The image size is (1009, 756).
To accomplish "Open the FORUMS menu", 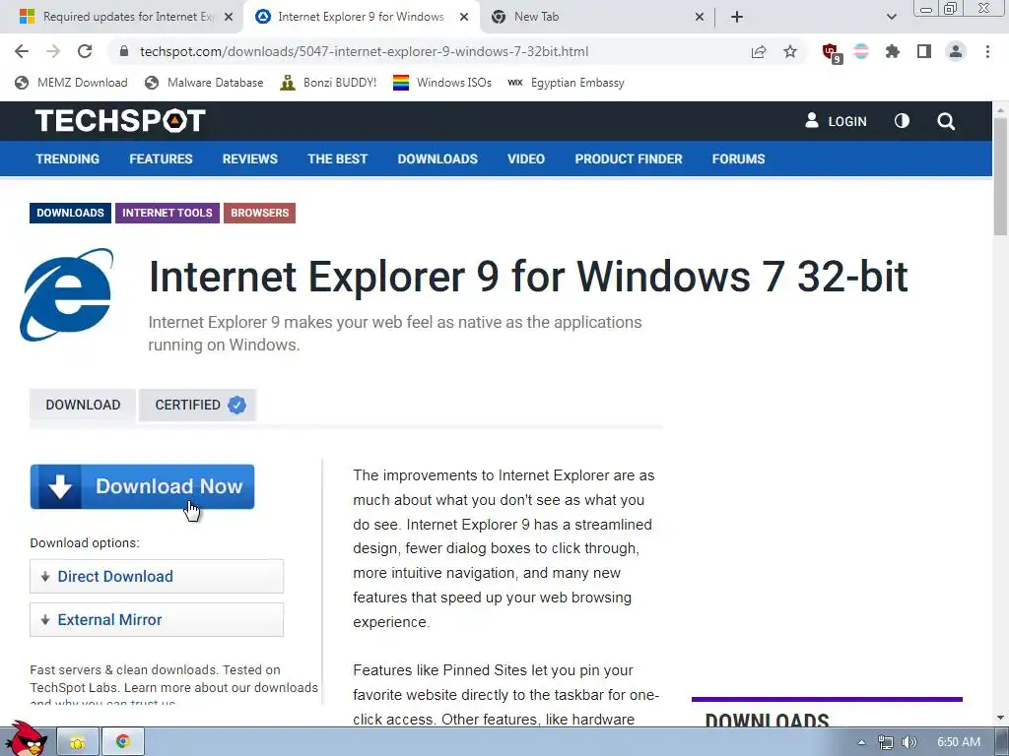I will (738, 158).
